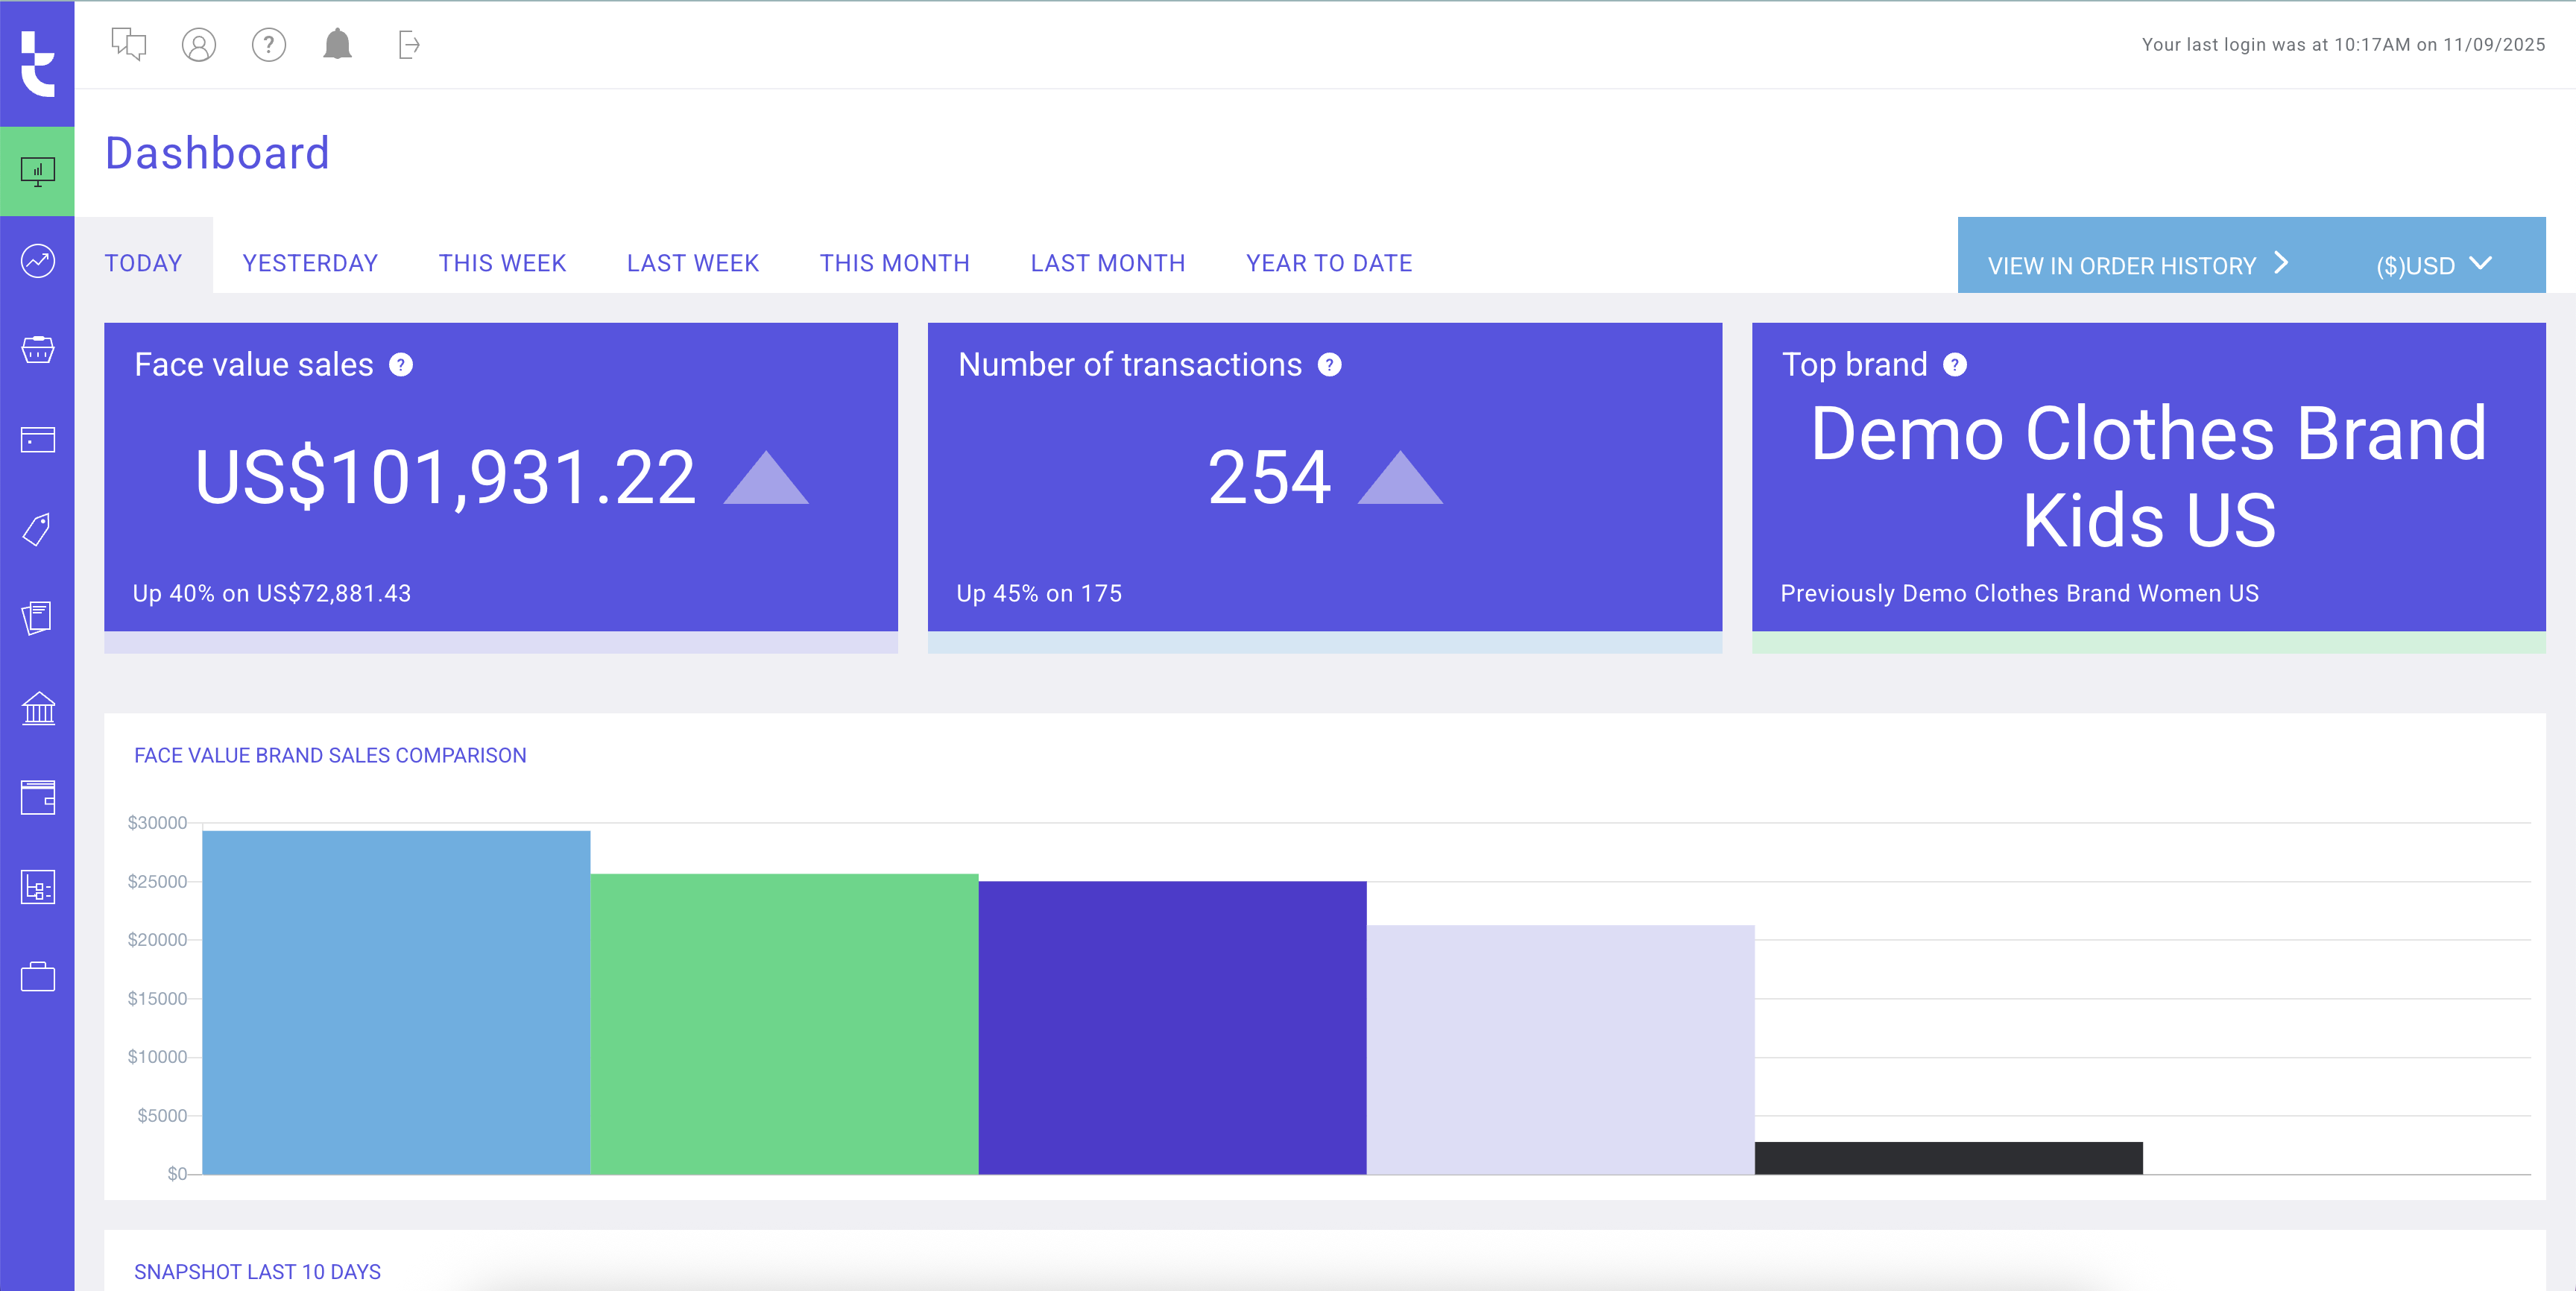This screenshot has width=2576, height=1291.
Task: Open the shopping basket sidebar icon
Action: 38,350
